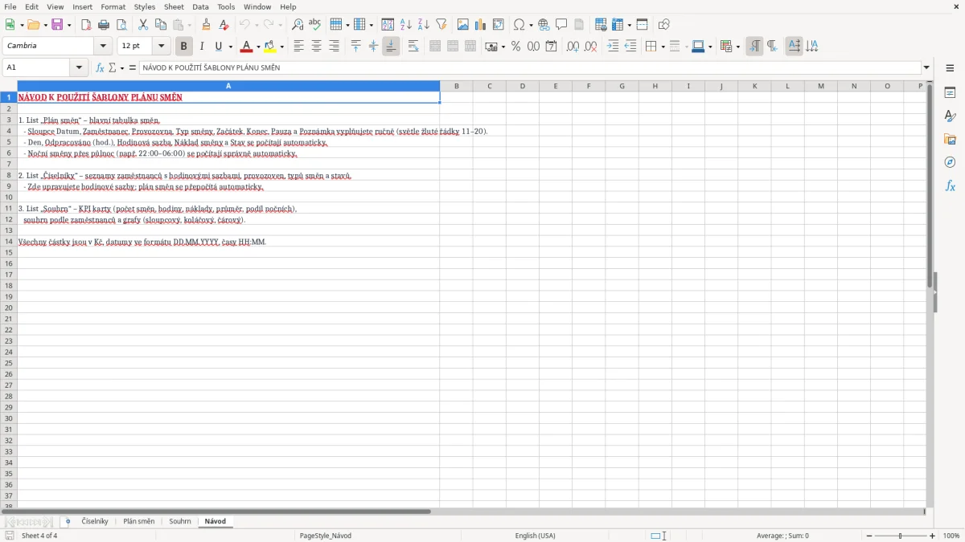Open the Function Wizard
Viewport: 965px width, 542px height.
point(101,67)
